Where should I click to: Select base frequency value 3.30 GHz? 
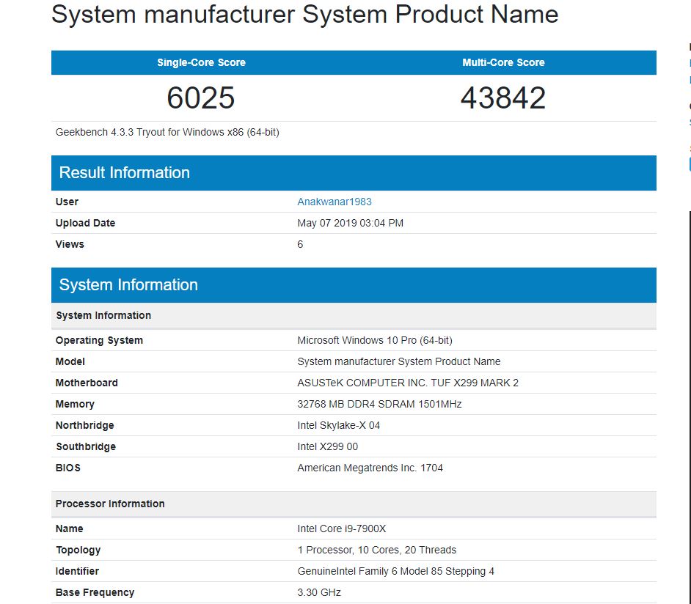click(x=319, y=592)
